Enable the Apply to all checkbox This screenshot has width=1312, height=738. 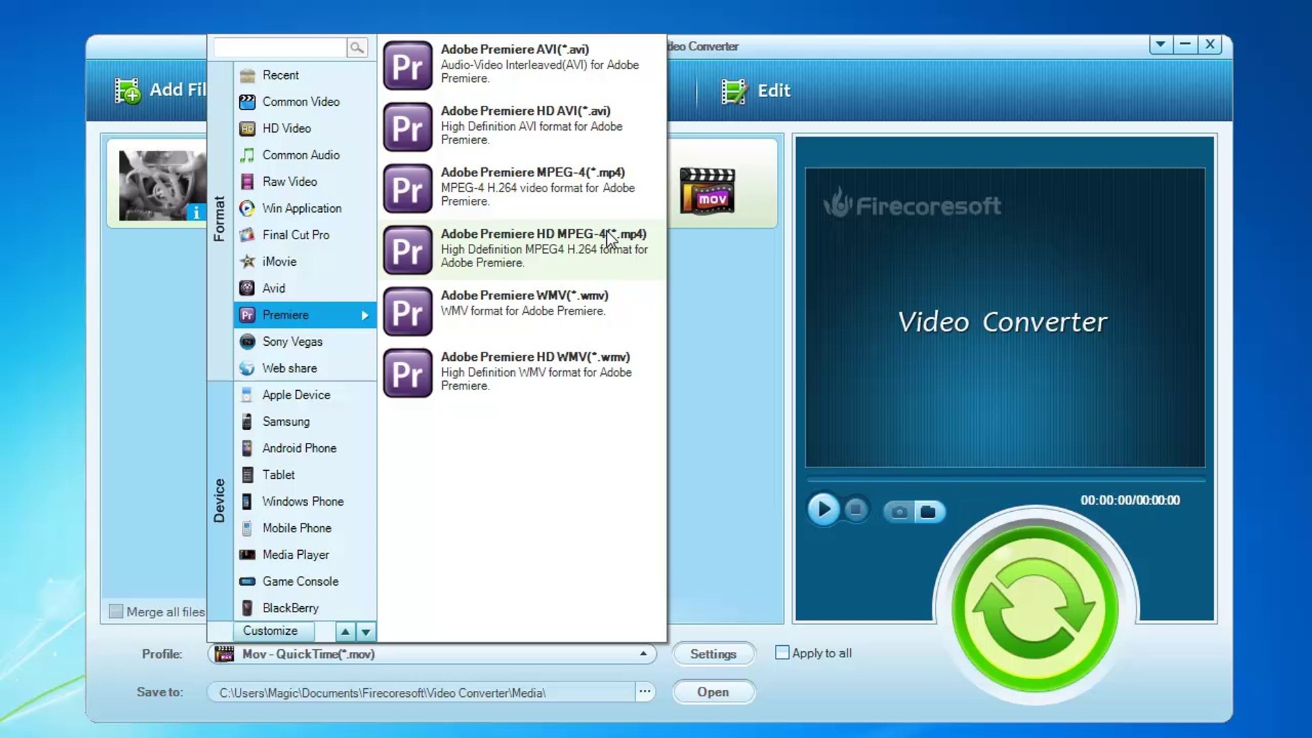pos(781,653)
